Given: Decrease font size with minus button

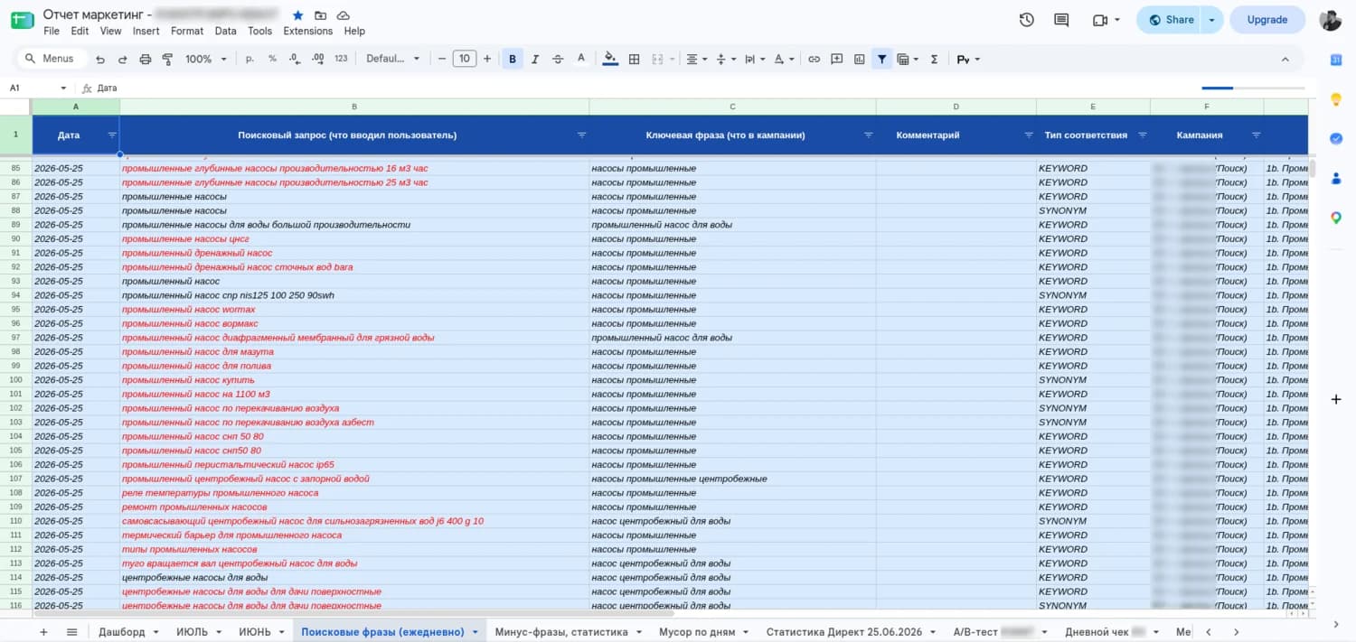Looking at the screenshot, I should pos(442,59).
